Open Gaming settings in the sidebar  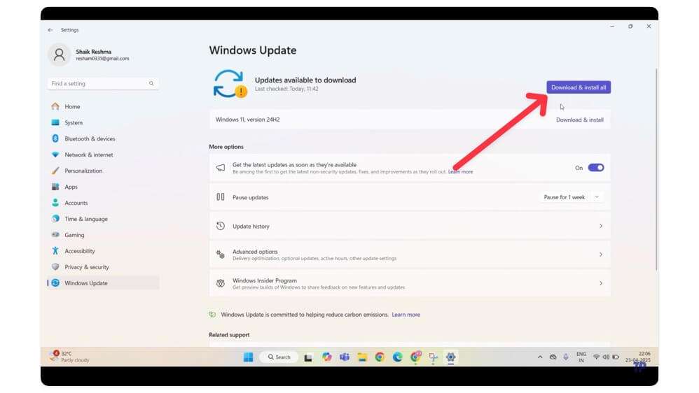click(103, 235)
